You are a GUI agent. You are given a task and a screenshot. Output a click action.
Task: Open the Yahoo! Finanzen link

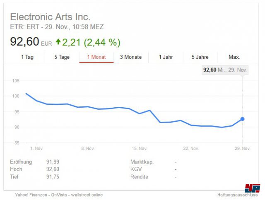[31, 195]
